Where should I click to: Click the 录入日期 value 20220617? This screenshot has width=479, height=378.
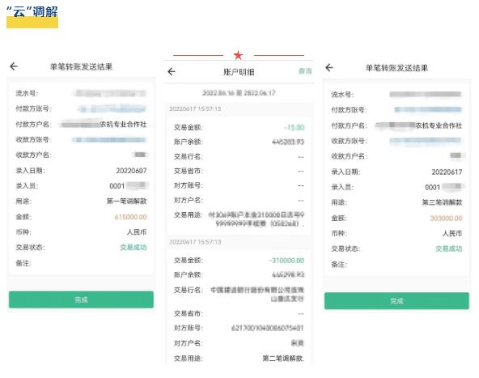447,172
